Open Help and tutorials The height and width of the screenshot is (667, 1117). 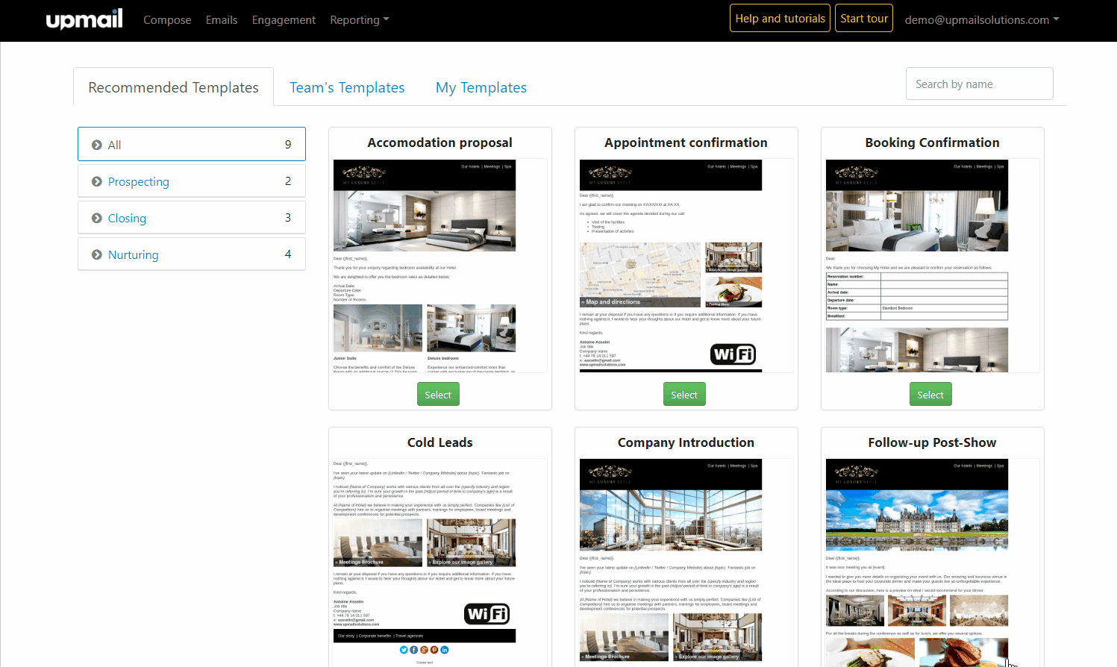click(780, 19)
